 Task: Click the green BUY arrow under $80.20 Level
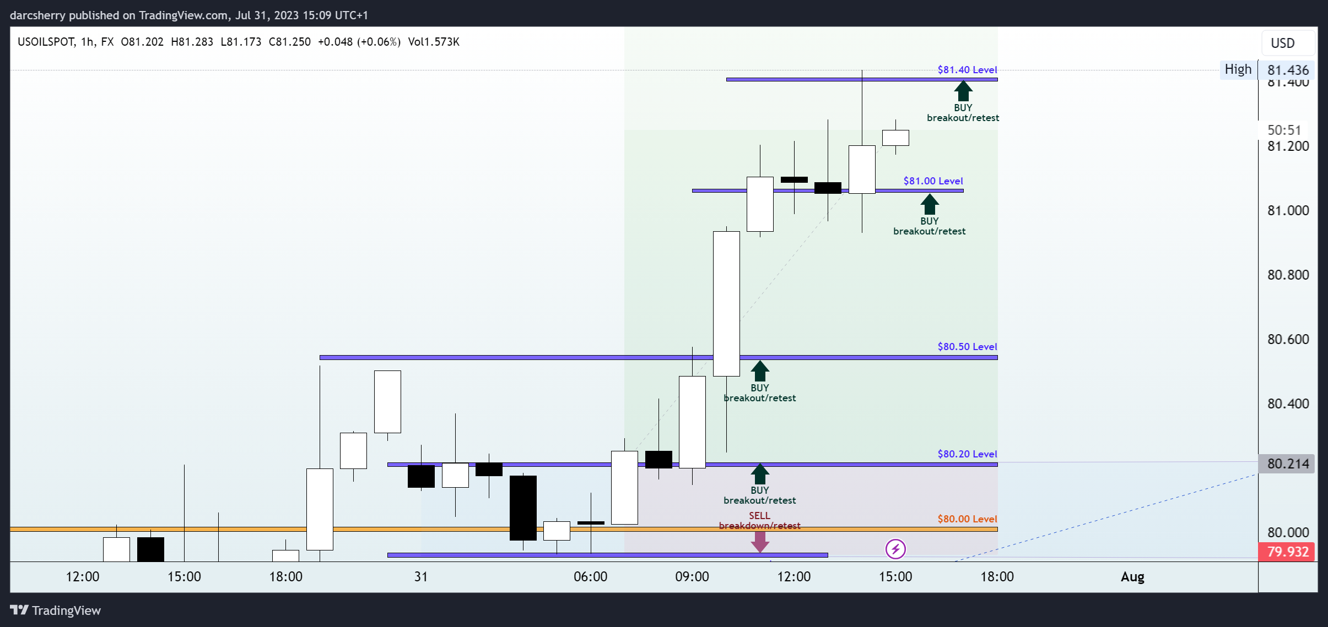(x=759, y=473)
